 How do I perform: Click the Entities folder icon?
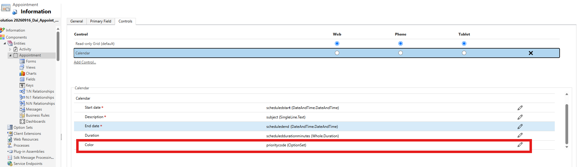click(10, 43)
